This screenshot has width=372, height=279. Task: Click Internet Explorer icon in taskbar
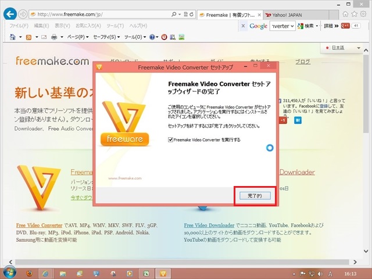point(45,273)
